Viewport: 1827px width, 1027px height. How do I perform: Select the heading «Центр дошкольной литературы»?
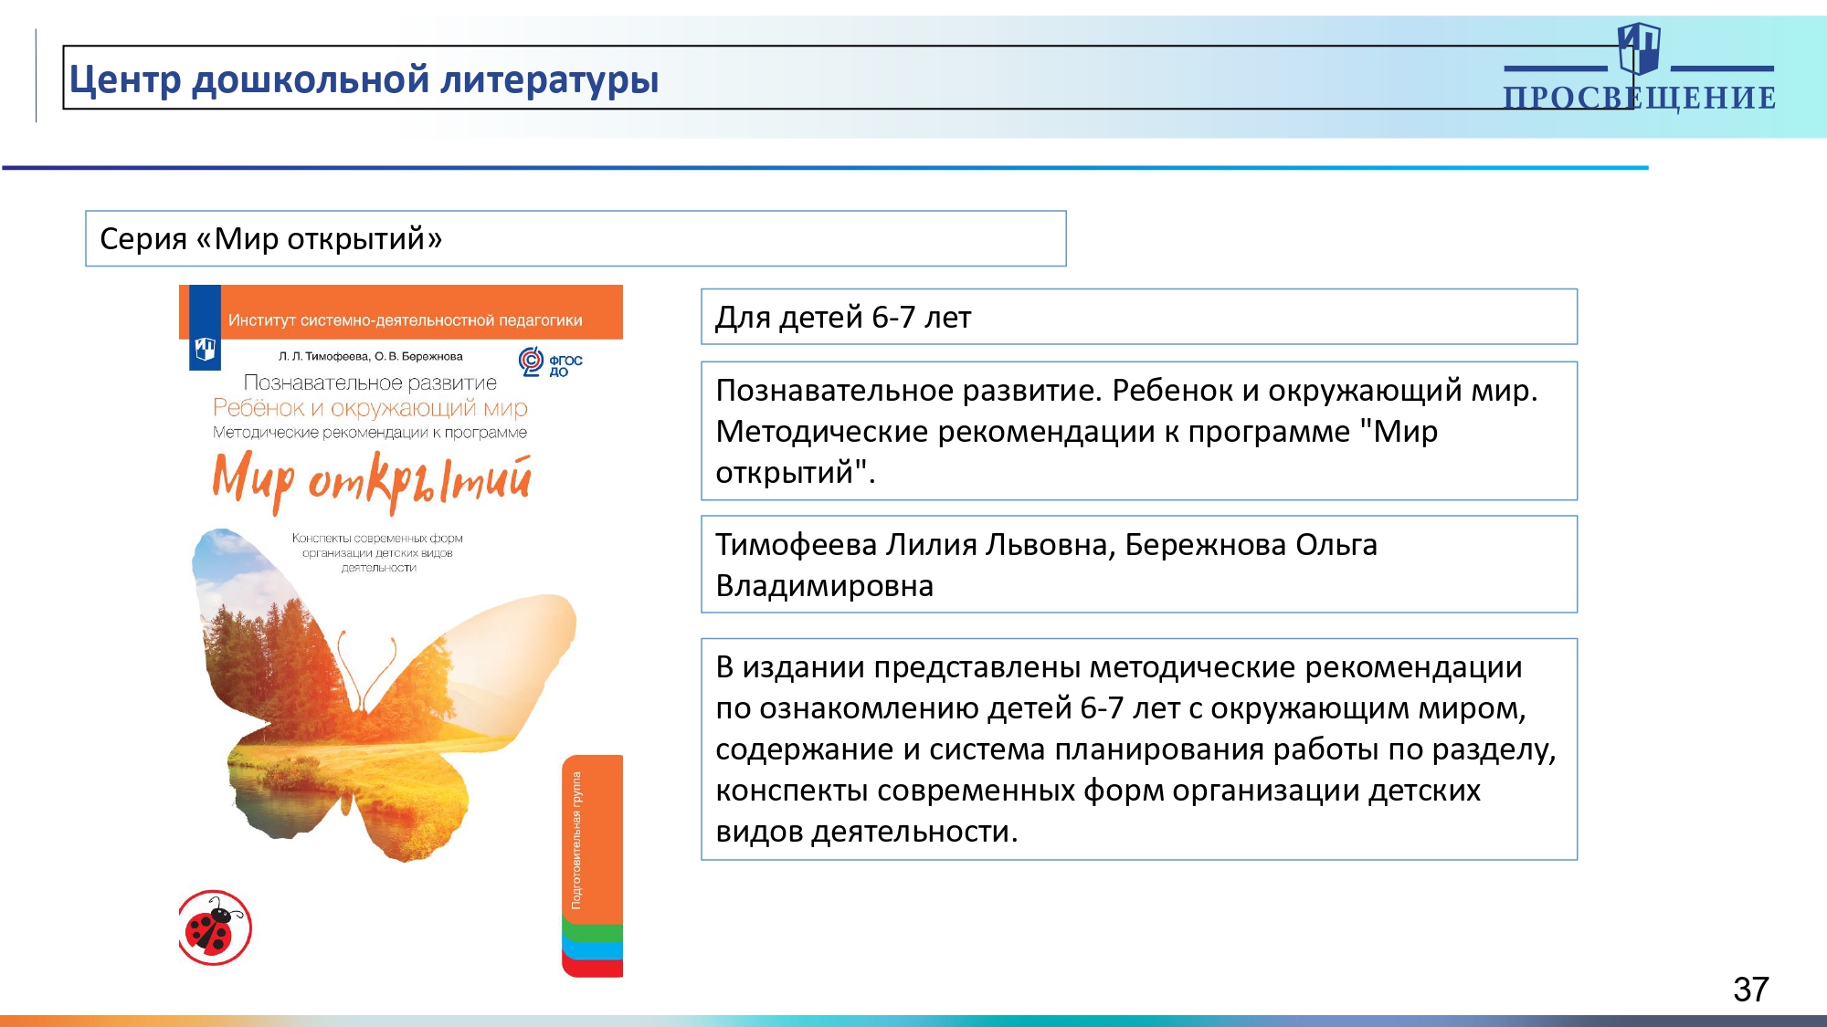click(364, 79)
